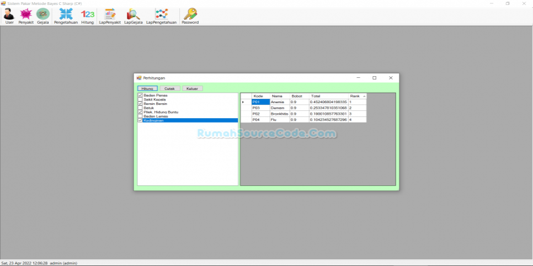Select the row header arrow for P01
Viewport: 533px width, 266px height.
pos(246,102)
